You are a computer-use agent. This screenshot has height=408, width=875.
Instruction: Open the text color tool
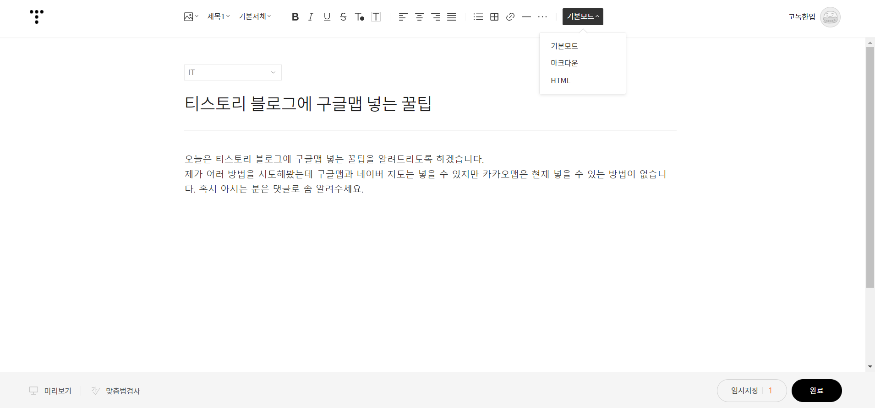point(360,17)
